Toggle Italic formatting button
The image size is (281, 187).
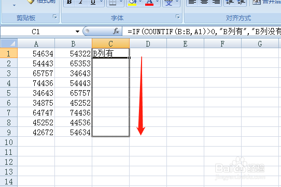pyautogui.click(x=81, y=2)
